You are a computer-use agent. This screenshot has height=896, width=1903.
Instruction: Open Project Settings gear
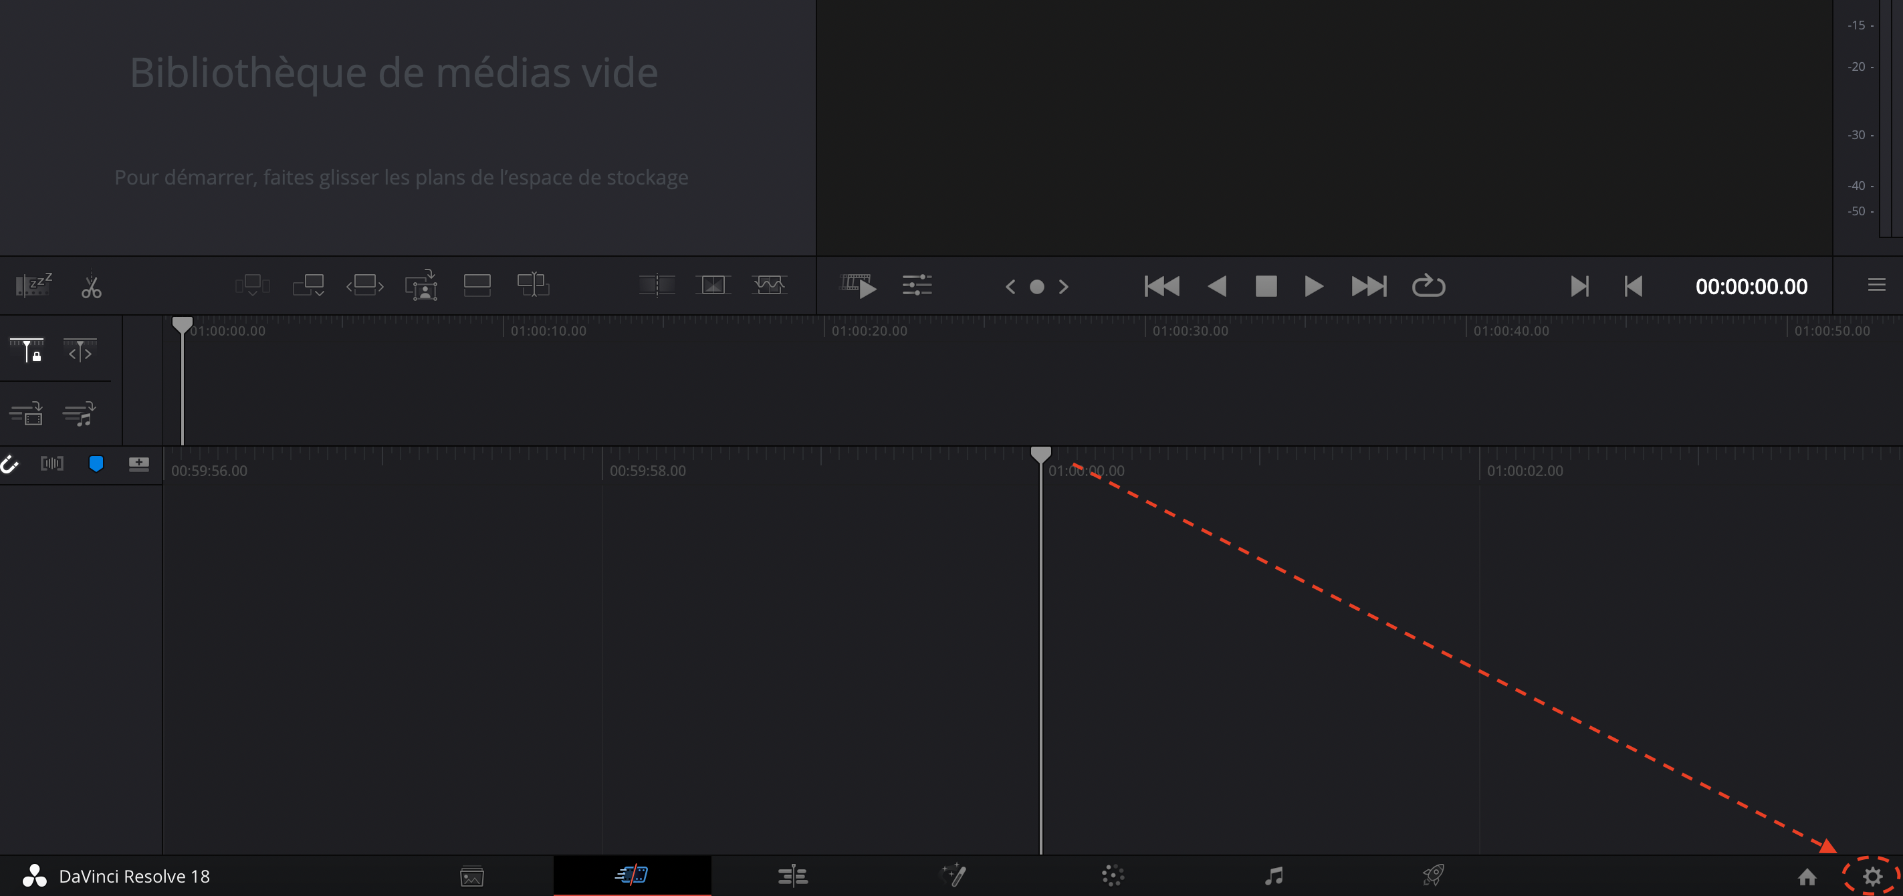tap(1872, 876)
